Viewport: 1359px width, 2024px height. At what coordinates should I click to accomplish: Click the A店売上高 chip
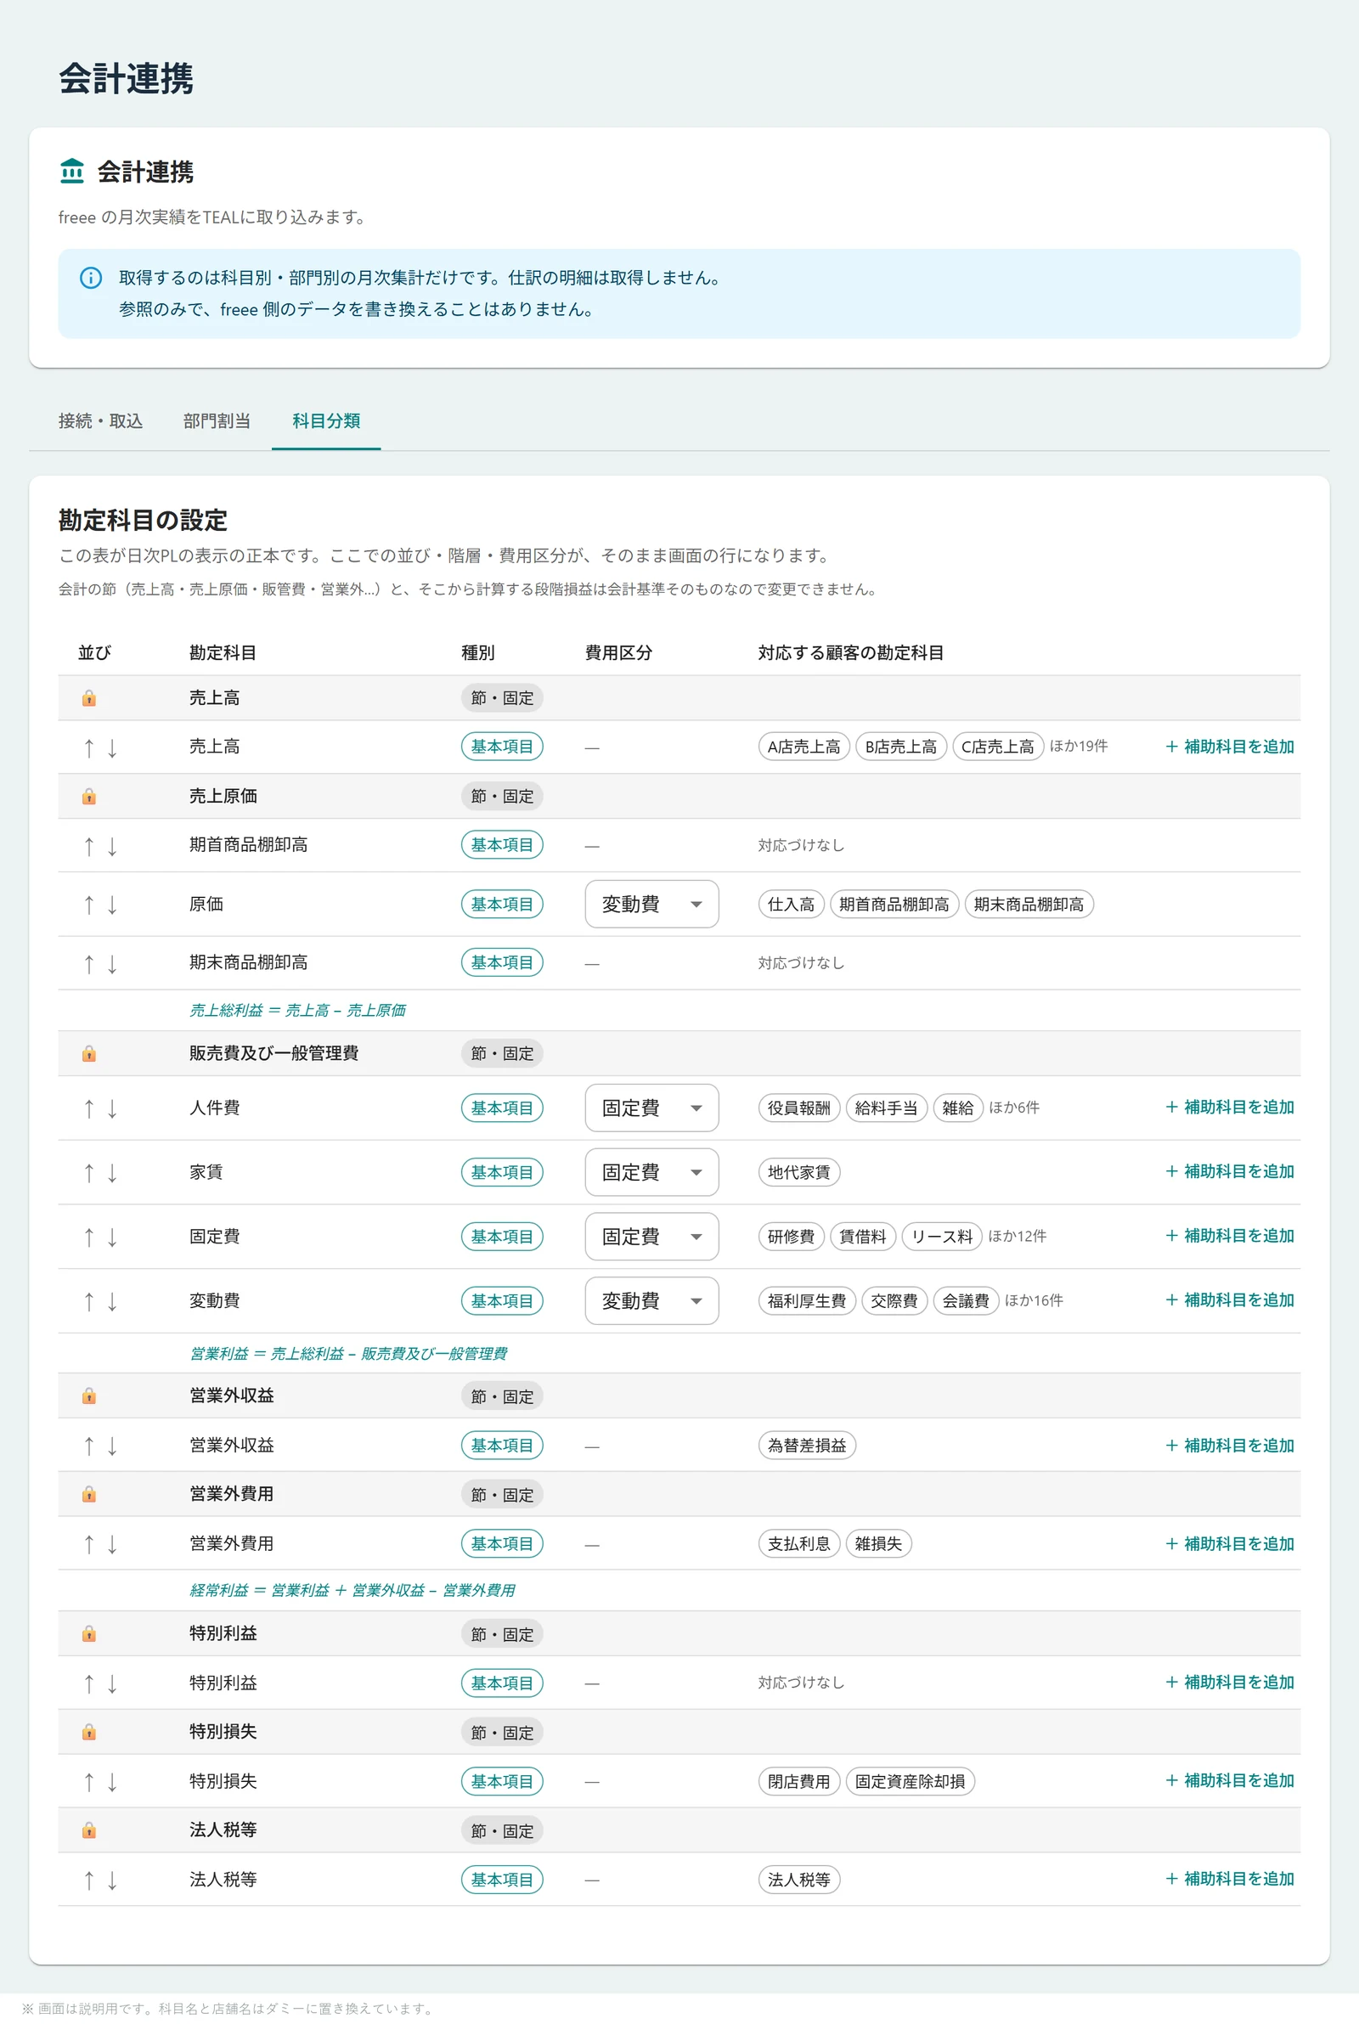tap(804, 746)
